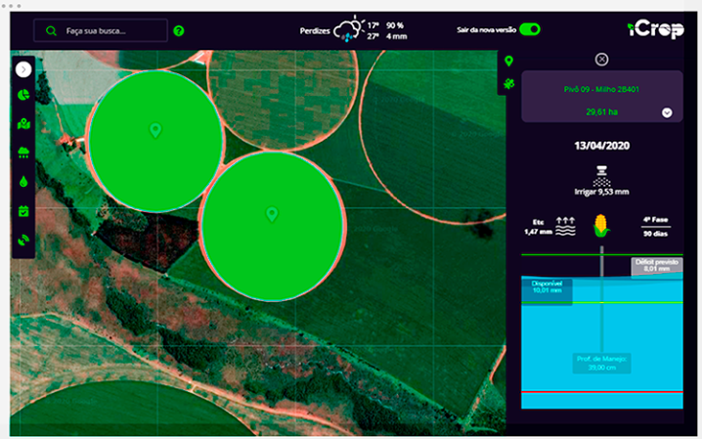Select the upper-left green pivot marker

click(x=154, y=130)
